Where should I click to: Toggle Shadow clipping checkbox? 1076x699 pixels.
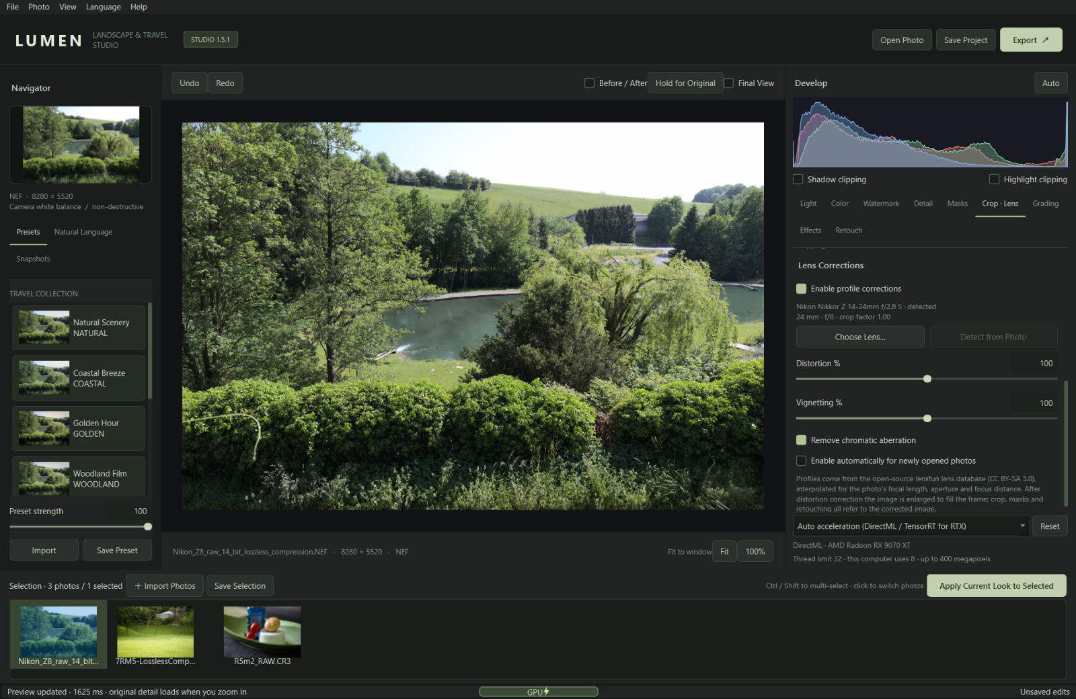pos(798,179)
